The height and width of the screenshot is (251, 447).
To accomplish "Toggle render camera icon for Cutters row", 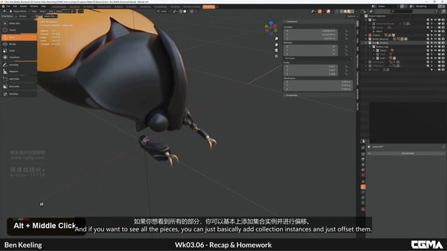I will click(443, 35).
